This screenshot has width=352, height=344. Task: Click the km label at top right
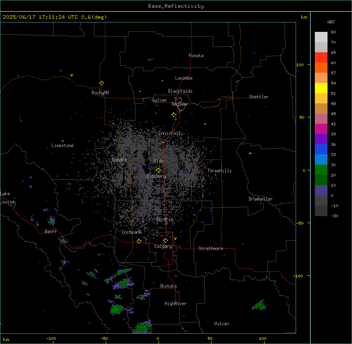click(304, 17)
